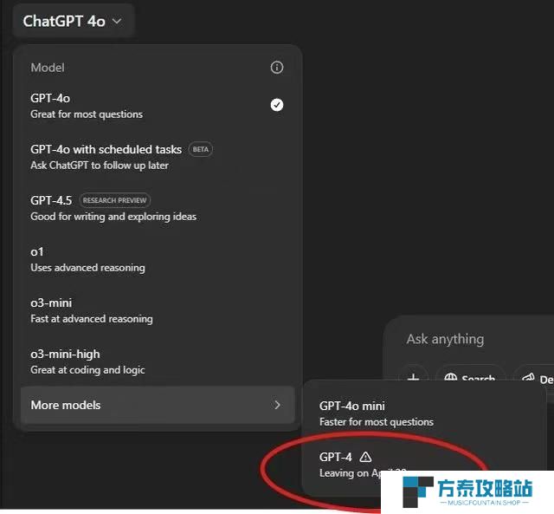554x514 pixels.
Task: Click the BETA badge on scheduled tasks
Action: [201, 149]
